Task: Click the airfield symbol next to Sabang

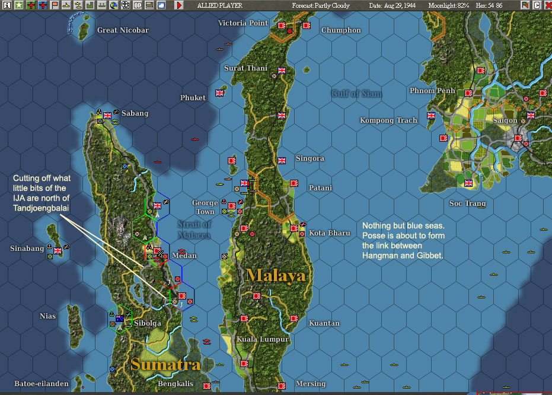Action: coord(116,112)
